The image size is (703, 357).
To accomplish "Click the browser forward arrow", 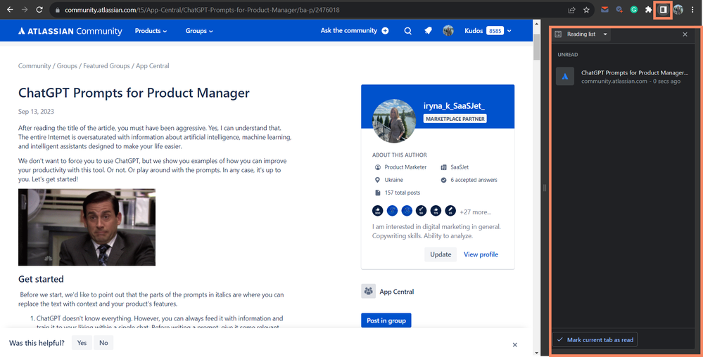I will [25, 9].
